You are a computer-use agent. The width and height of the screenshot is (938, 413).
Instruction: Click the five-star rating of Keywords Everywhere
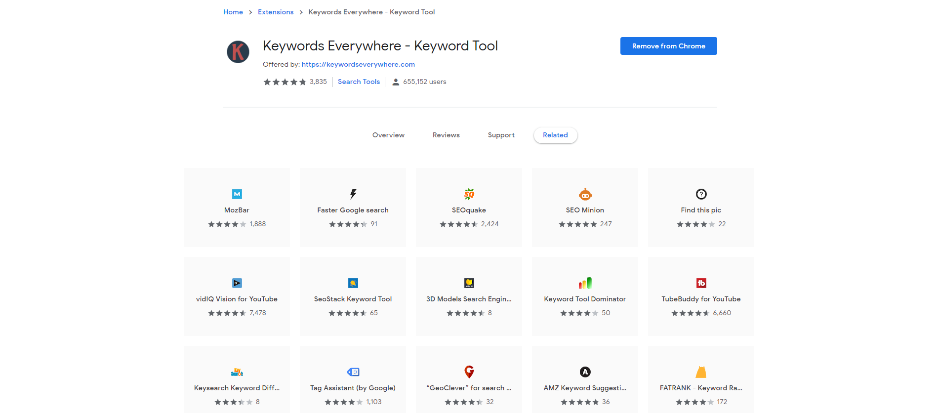tap(285, 82)
